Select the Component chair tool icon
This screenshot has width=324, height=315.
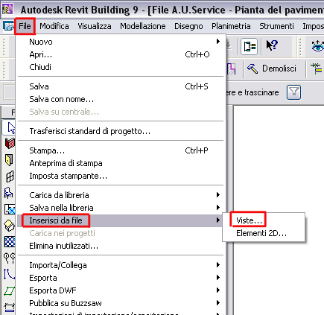(8, 193)
